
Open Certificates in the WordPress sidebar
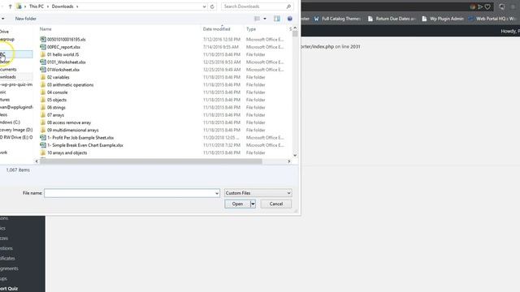(x=7, y=258)
